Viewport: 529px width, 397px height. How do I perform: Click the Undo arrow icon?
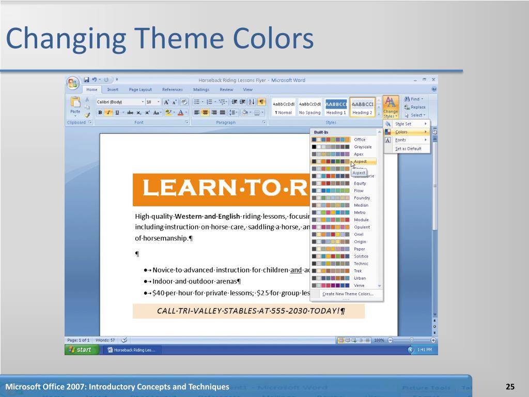pos(95,80)
